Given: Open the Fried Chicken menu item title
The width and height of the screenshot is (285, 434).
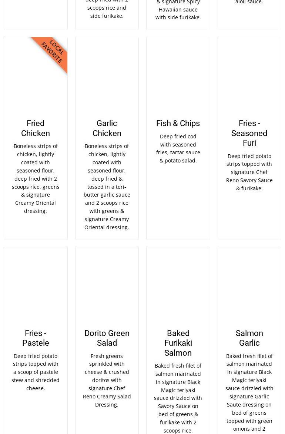Looking at the screenshot, I should pyautogui.click(x=36, y=128).
